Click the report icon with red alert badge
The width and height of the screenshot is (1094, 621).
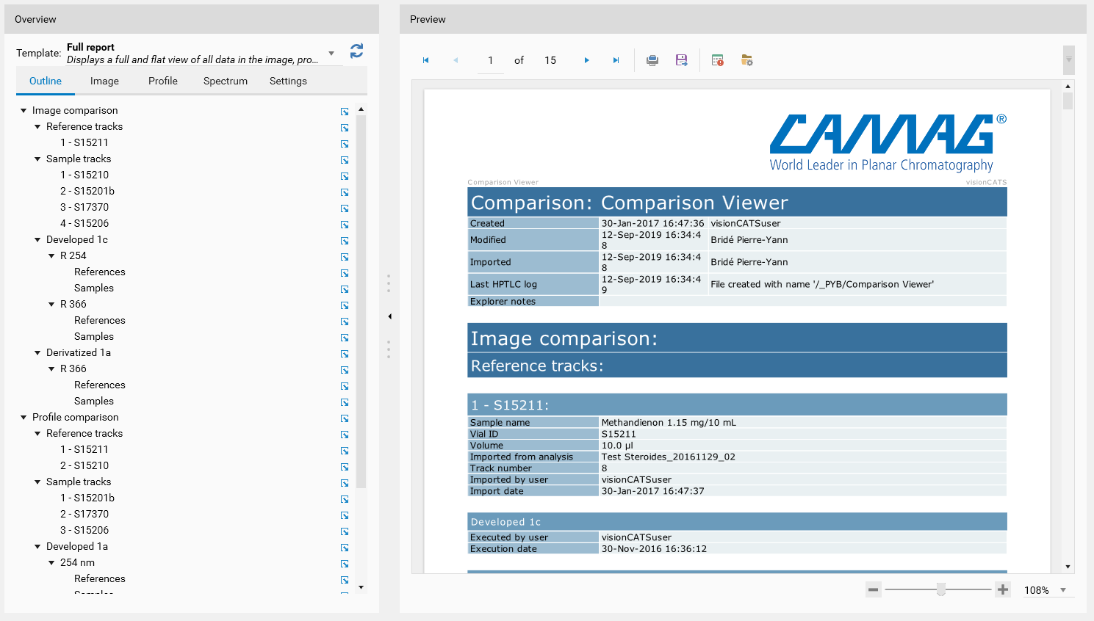pyautogui.click(x=718, y=60)
